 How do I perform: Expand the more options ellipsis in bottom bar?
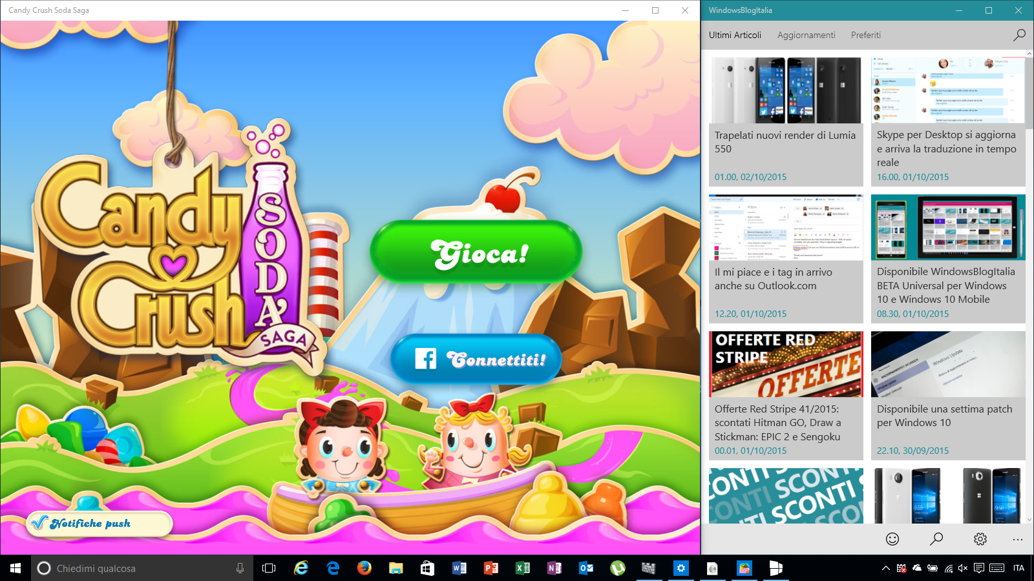[x=1018, y=539]
